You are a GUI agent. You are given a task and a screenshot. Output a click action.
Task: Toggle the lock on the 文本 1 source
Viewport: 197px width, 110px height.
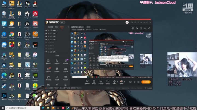click(x=49, y=33)
